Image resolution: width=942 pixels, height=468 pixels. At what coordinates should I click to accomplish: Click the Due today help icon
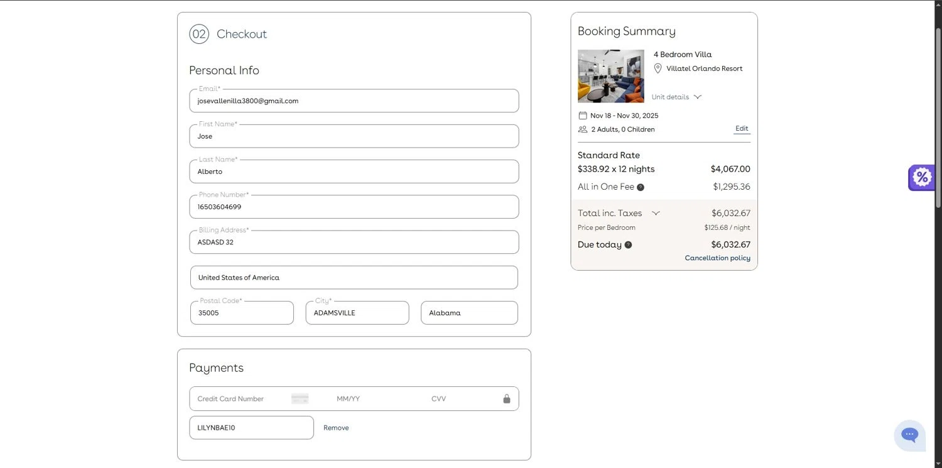coord(628,245)
